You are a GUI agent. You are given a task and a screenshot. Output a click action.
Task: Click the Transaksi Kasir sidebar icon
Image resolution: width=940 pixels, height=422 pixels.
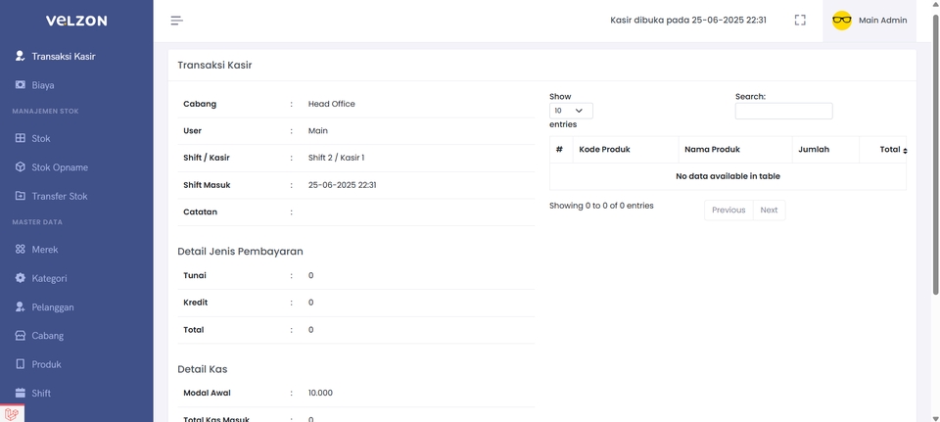click(x=21, y=57)
